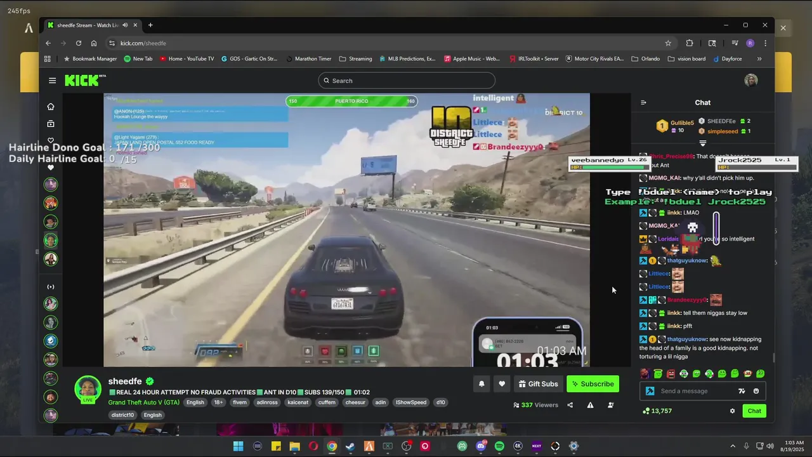The height and width of the screenshot is (457, 812).
Task: Click the first followed channel avatar under the heart
Action: click(51, 184)
